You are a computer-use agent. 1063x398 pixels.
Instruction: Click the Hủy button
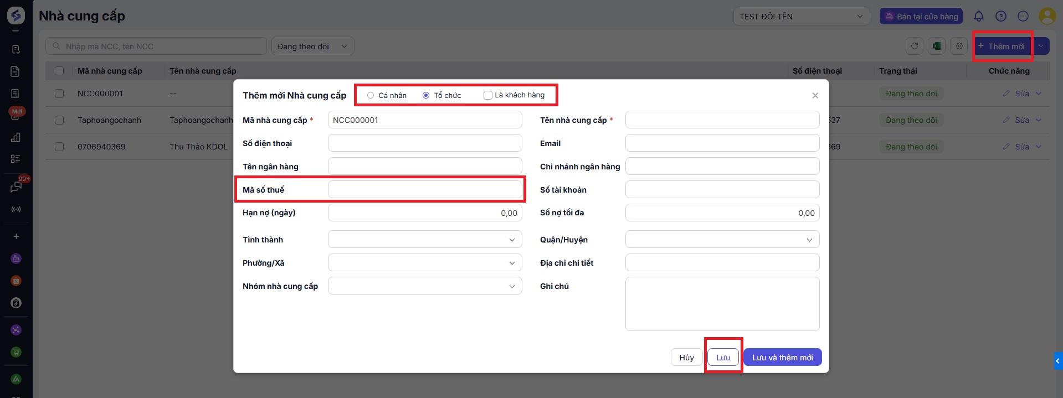(x=686, y=357)
